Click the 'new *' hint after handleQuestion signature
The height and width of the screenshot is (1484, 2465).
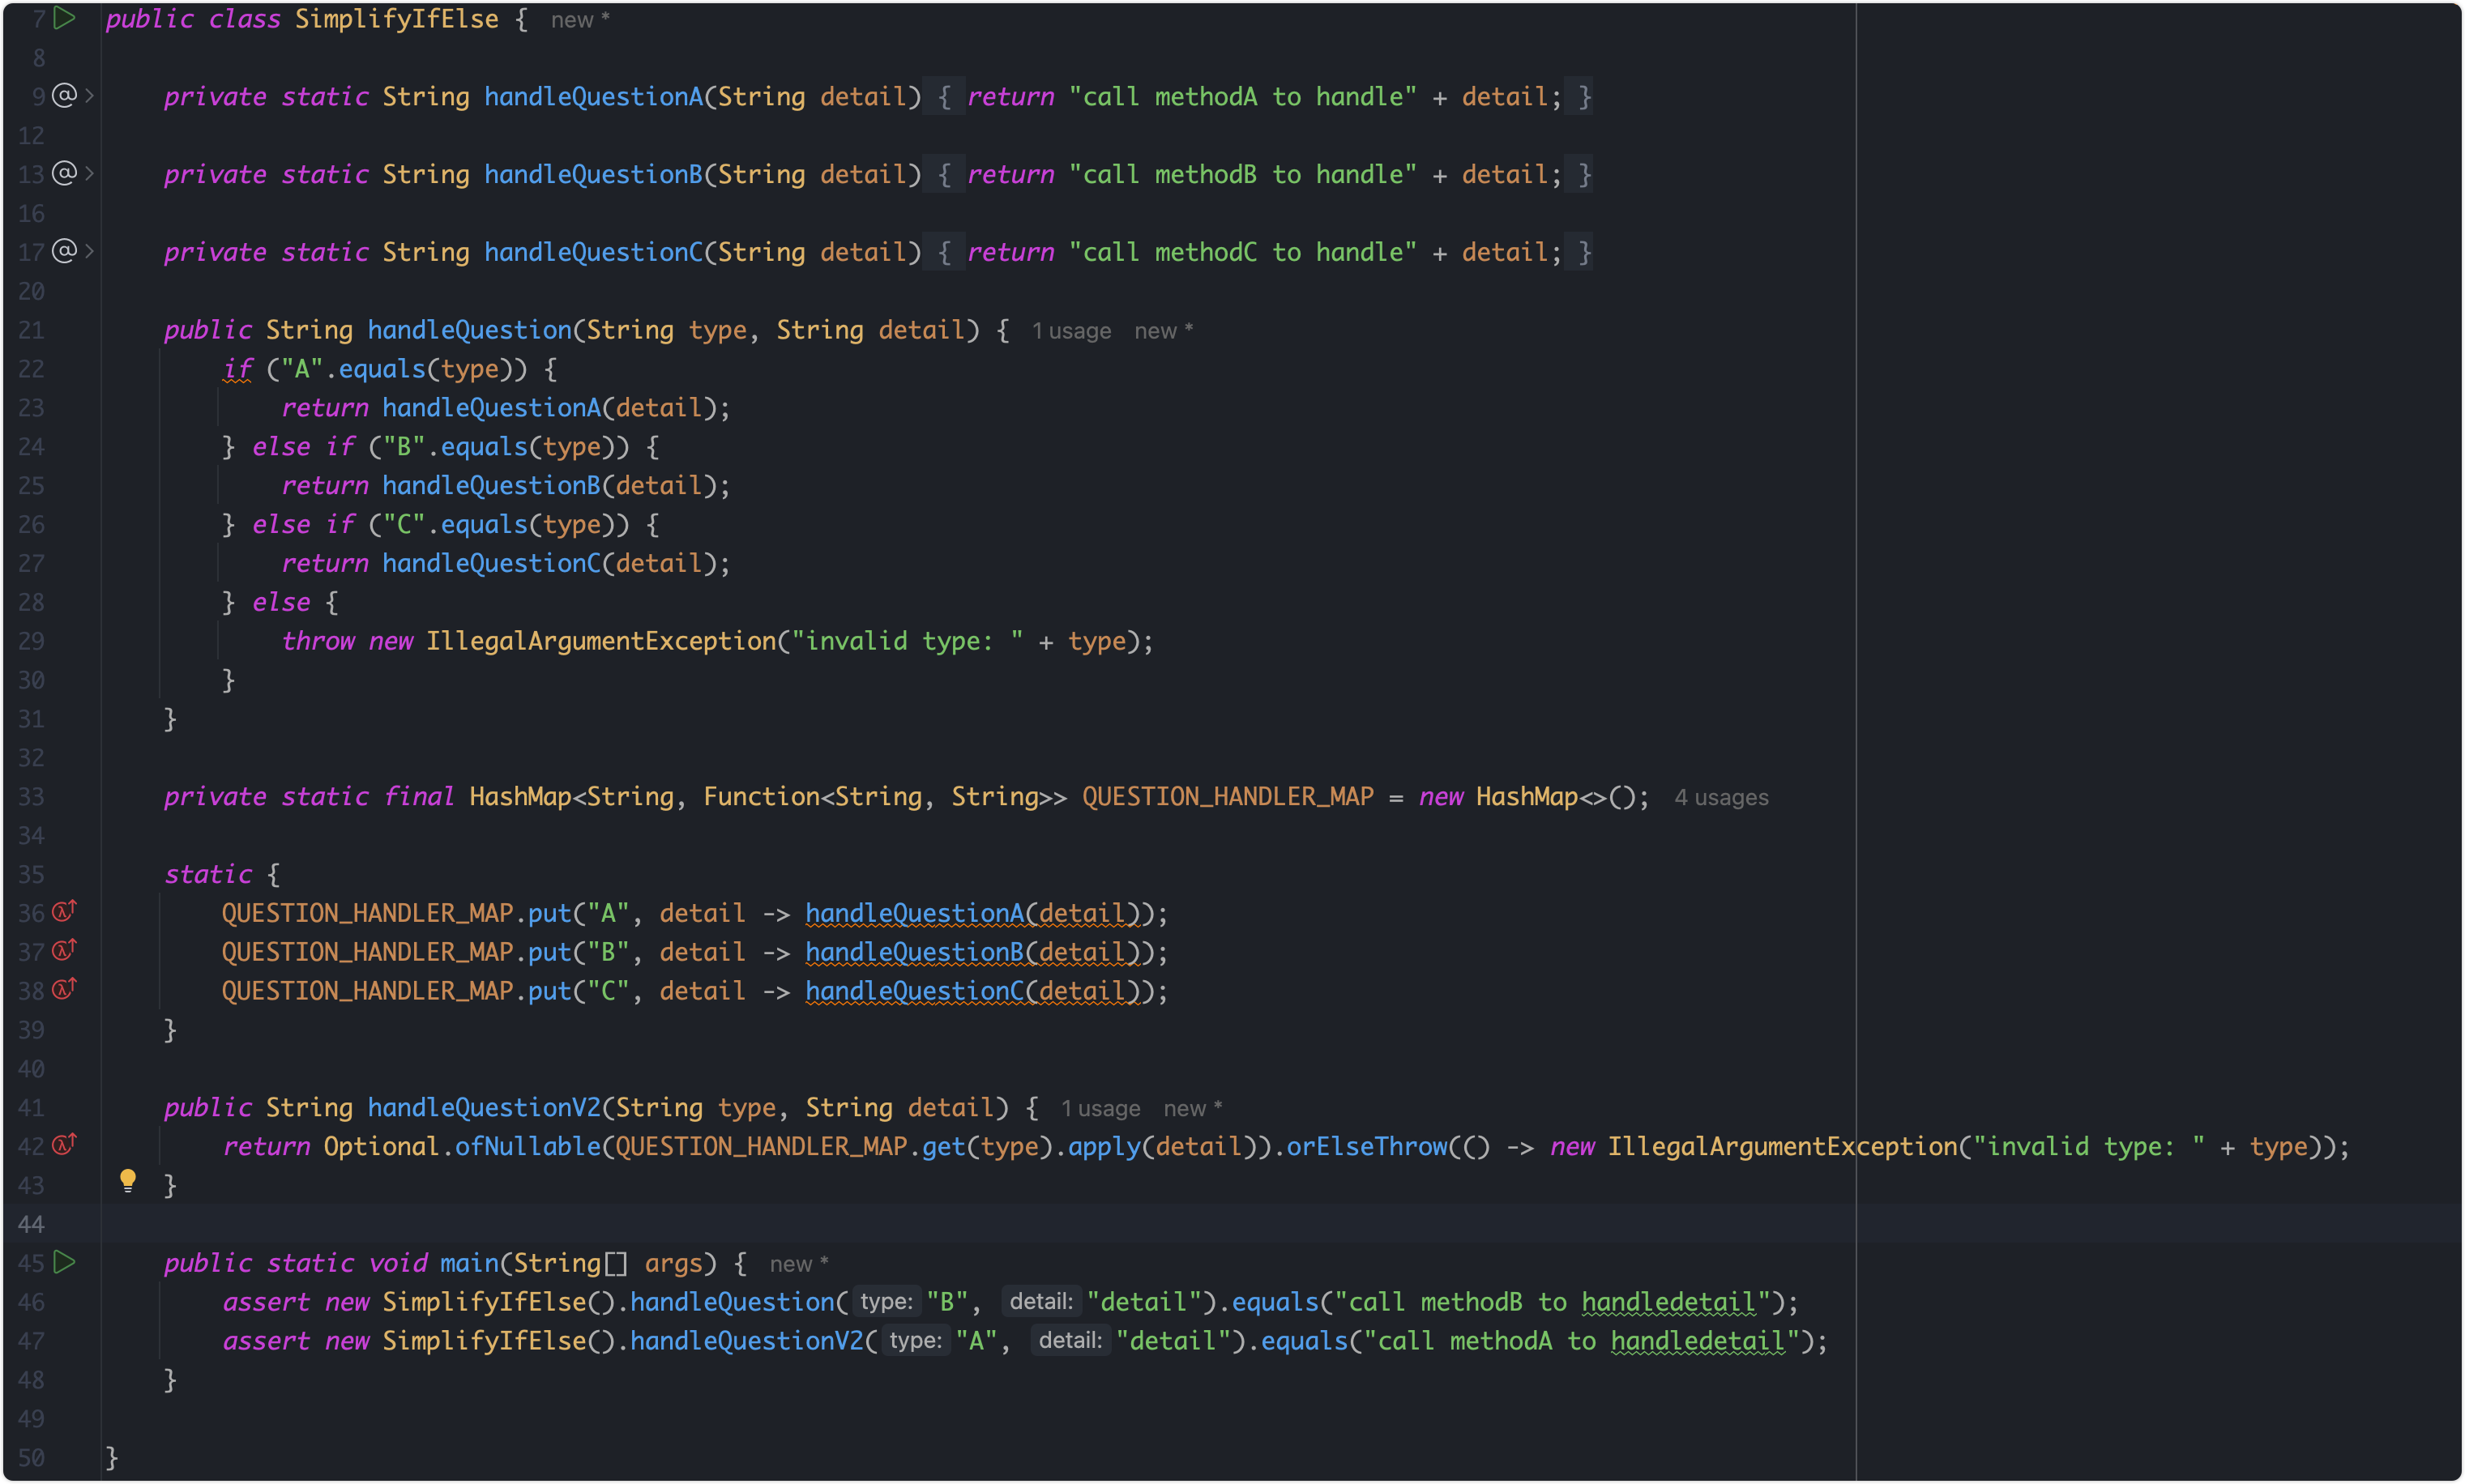[x=1164, y=331]
